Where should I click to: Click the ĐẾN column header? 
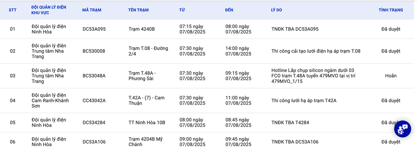click(x=229, y=10)
